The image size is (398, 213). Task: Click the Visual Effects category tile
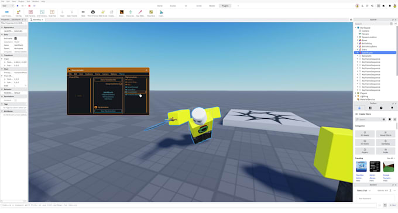(x=385, y=133)
